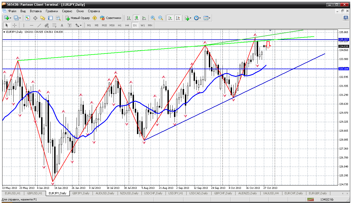Set timeframe to D1

point(135,25)
